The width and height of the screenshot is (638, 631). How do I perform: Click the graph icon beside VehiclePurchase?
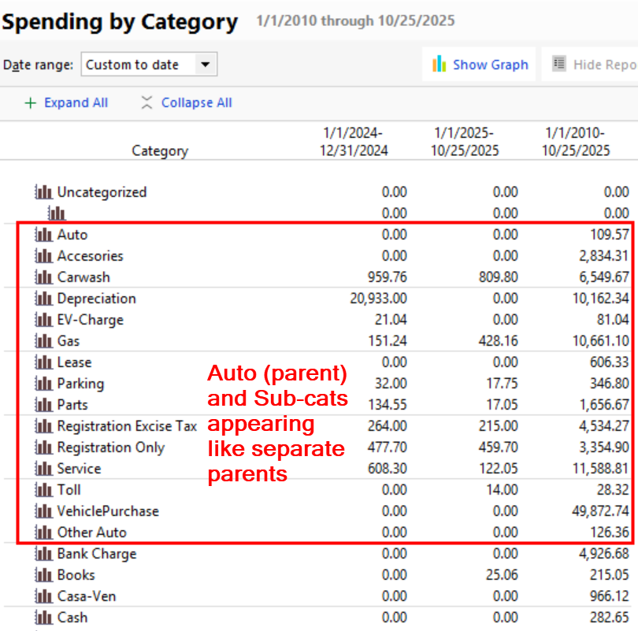click(43, 511)
